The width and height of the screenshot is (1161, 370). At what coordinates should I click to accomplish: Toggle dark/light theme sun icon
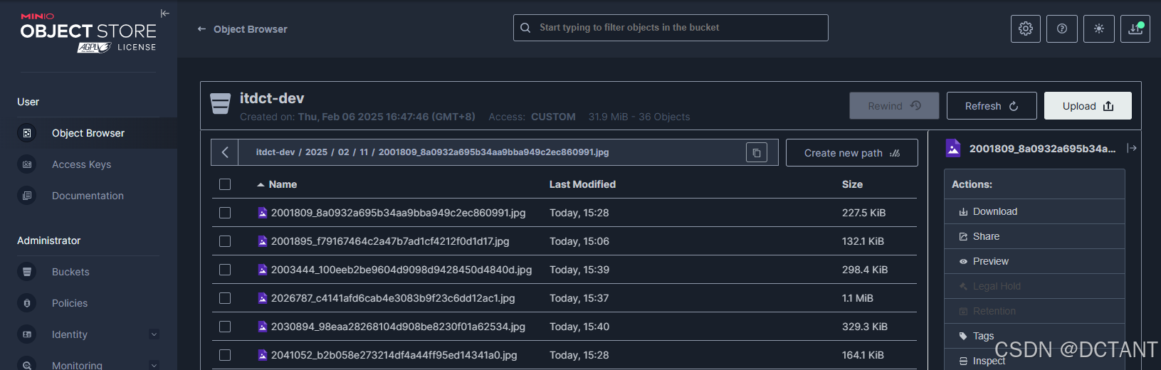click(x=1099, y=28)
